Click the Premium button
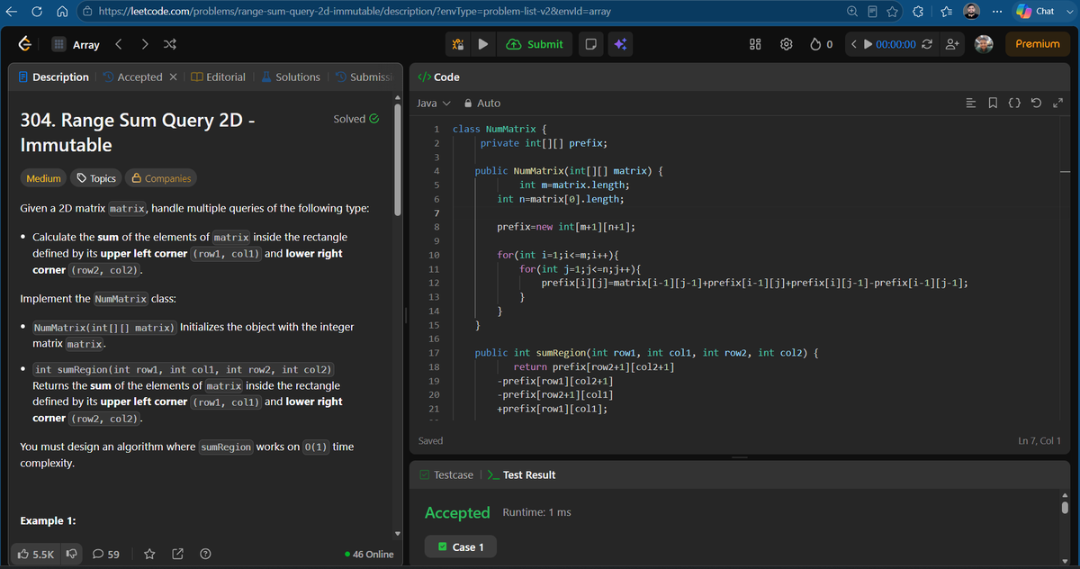The width and height of the screenshot is (1080, 569). coord(1038,44)
